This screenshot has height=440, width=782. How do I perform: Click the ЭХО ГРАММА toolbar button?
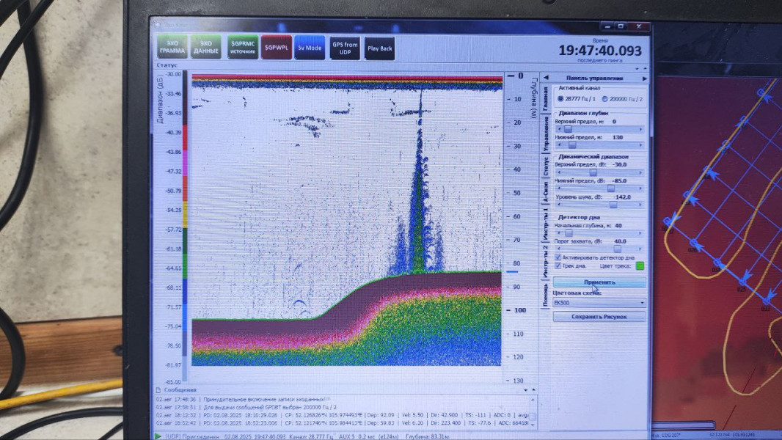172,47
